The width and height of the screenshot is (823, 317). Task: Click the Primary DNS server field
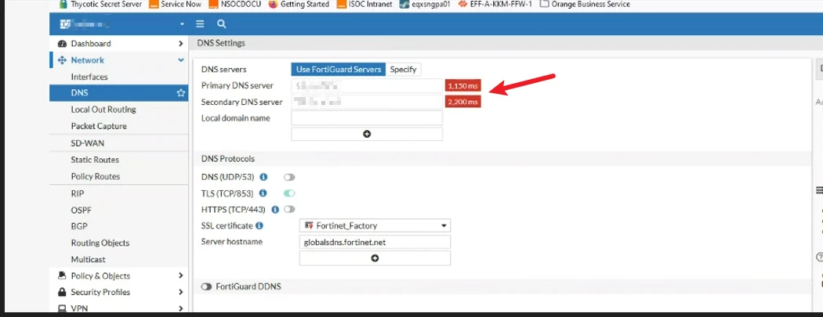(367, 85)
